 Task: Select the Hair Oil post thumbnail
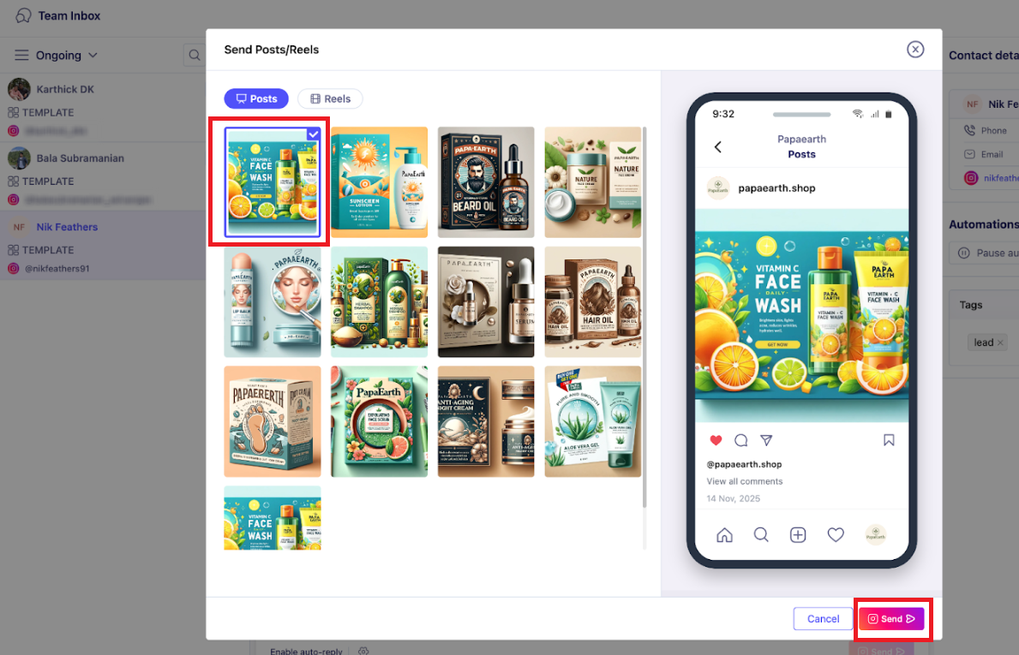593,302
